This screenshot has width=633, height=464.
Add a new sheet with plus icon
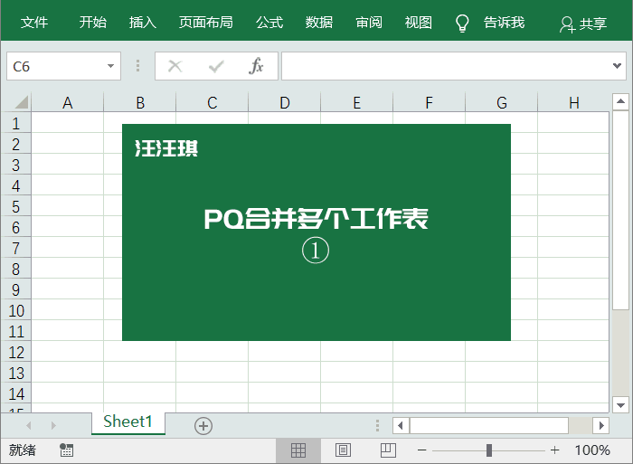click(x=203, y=426)
